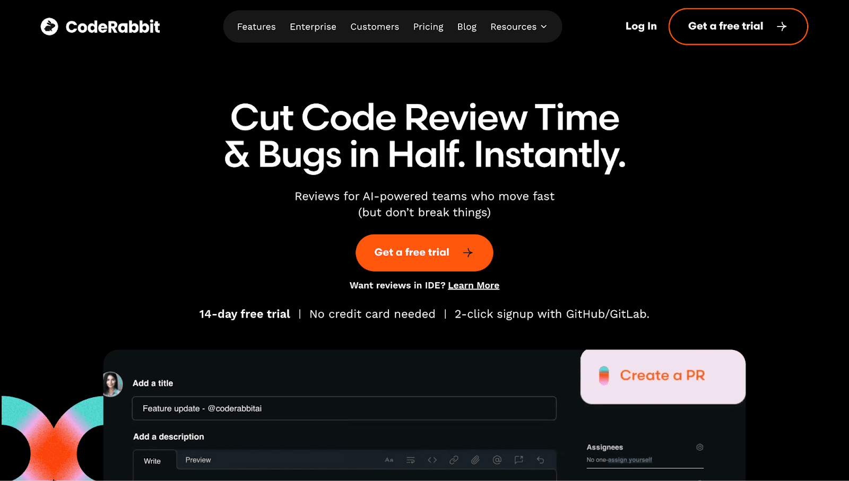
Task: Visit the Blog nav link
Action: pyautogui.click(x=467, y=27)
